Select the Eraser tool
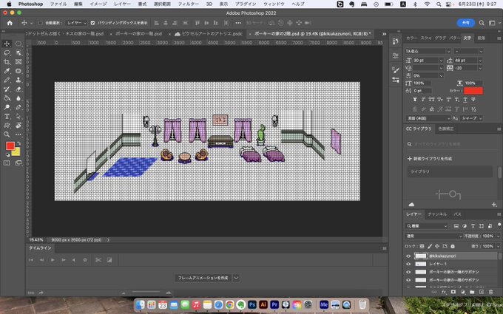The width and height of the screenshot is (503, 314). 18,89
